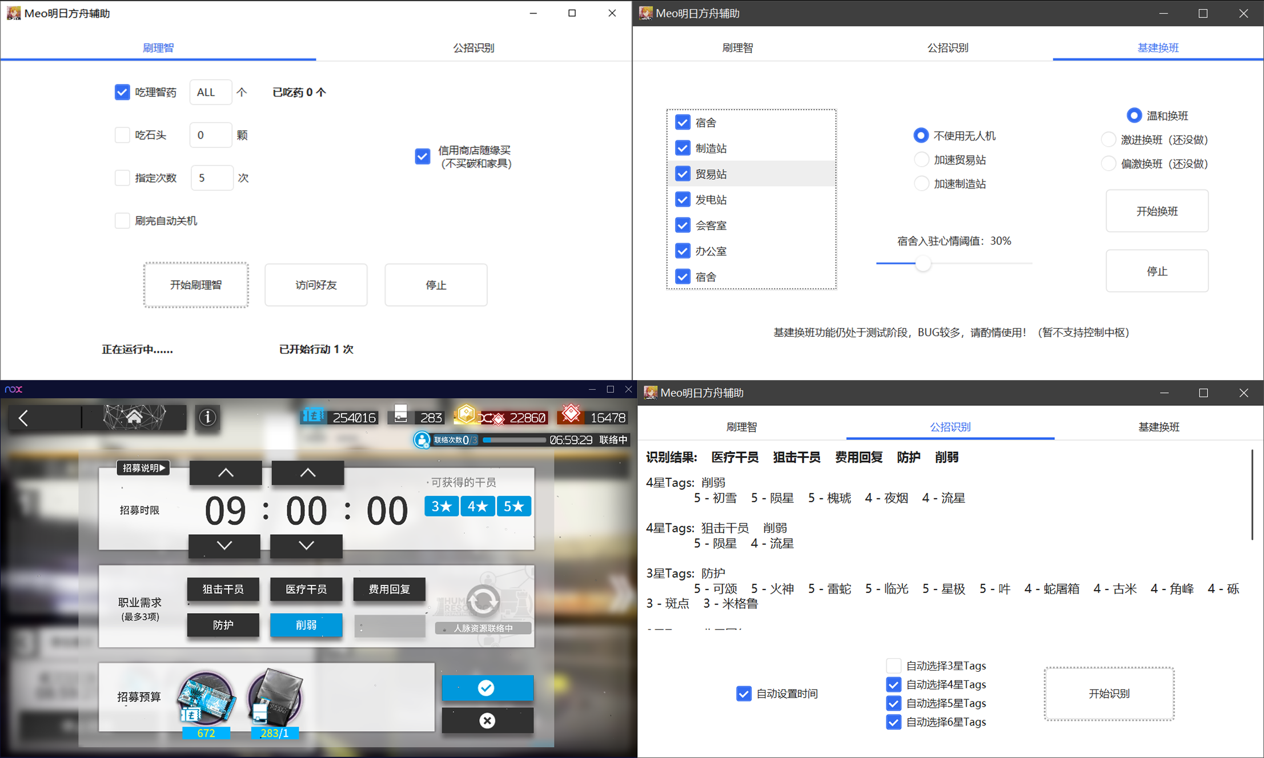Screen dimensions: 1264x758
Task: Click the sanity potion count field ALL
Action: [211, 92]
